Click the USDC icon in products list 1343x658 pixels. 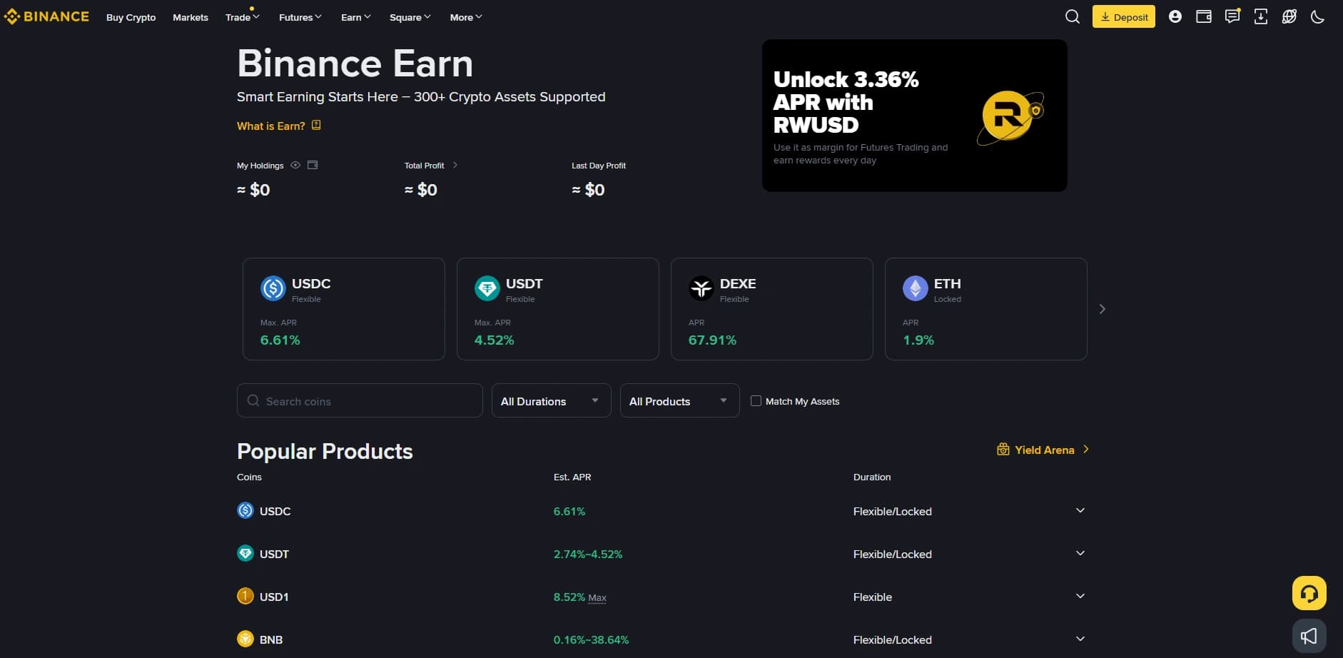point(245,510)
